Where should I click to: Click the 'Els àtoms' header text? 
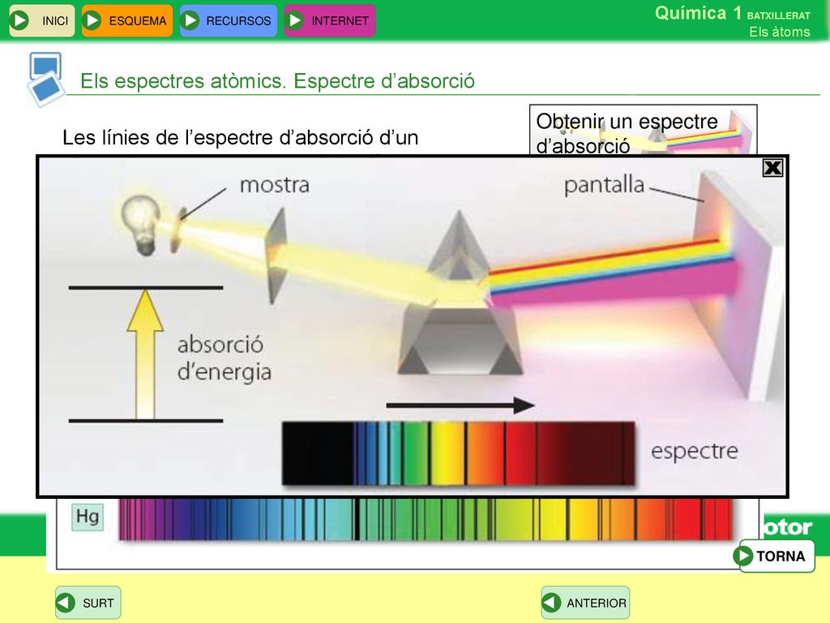(779, 32)
